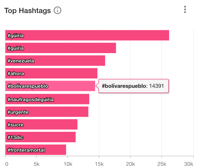197x168 pixels.
Task: Select the #güiria bar
Action: point(87,35)
